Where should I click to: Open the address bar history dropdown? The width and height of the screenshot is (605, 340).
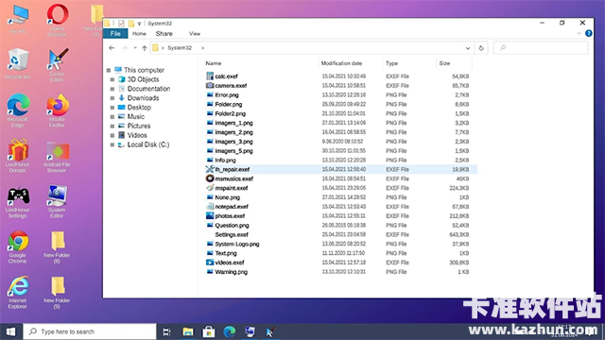(x=468, y=48)
